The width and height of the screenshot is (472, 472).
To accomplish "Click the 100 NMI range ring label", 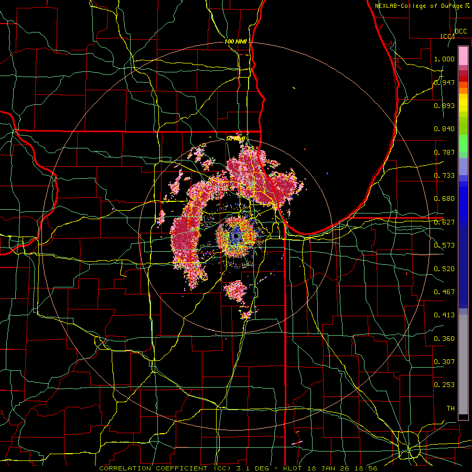I will coord(235,41).
